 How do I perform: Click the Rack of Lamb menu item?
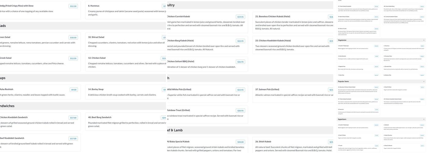point(342,28)
